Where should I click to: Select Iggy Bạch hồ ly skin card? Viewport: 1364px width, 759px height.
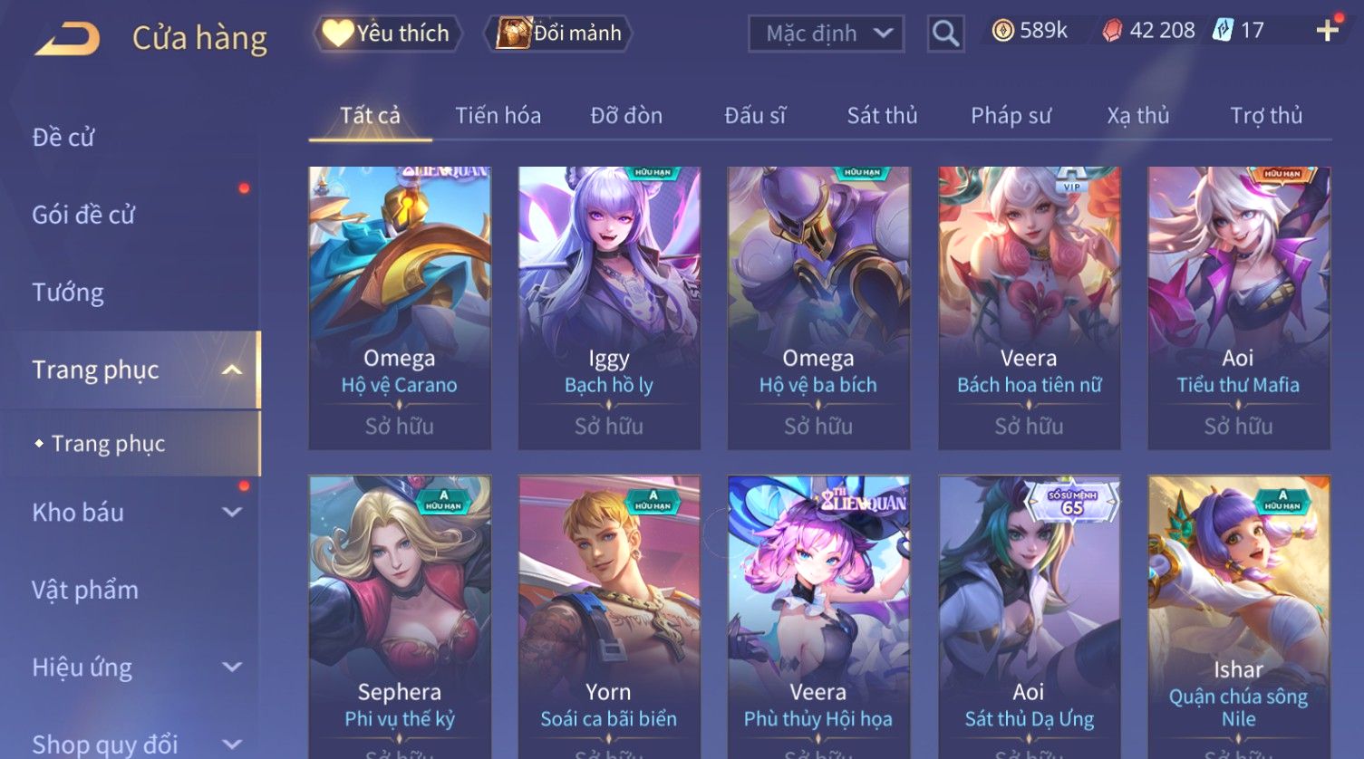609,308
